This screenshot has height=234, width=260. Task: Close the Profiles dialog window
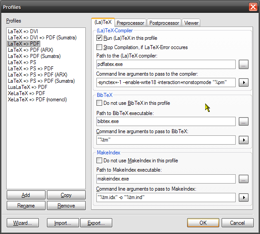click(x=253, y=7)
